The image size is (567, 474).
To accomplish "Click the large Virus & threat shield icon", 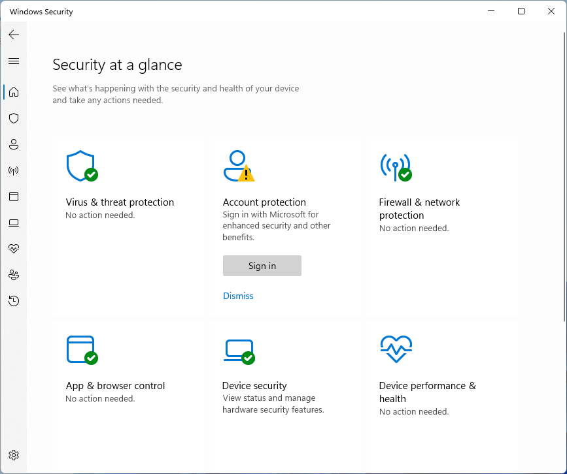I will click(82, 166).
